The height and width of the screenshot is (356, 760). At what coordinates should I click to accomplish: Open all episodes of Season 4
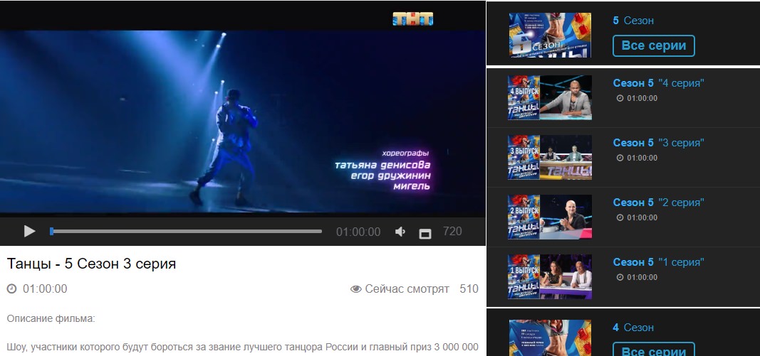(653, 350)
